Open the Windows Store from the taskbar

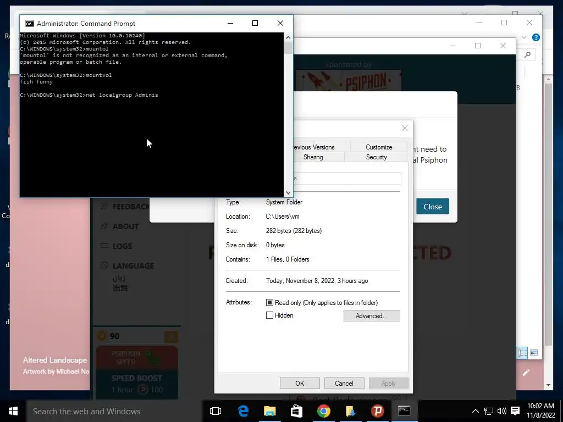[x=296, y=411]
